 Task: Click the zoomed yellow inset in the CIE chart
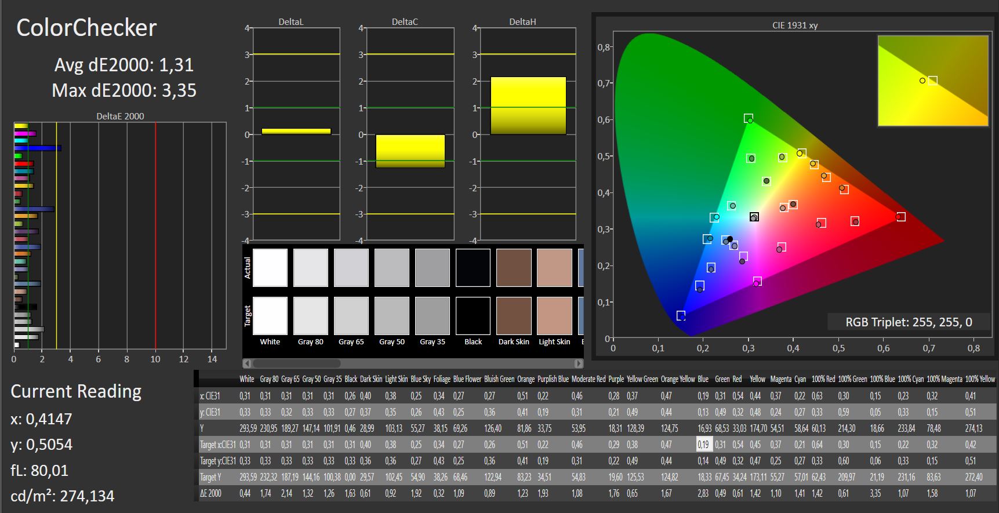pos(933,81)
